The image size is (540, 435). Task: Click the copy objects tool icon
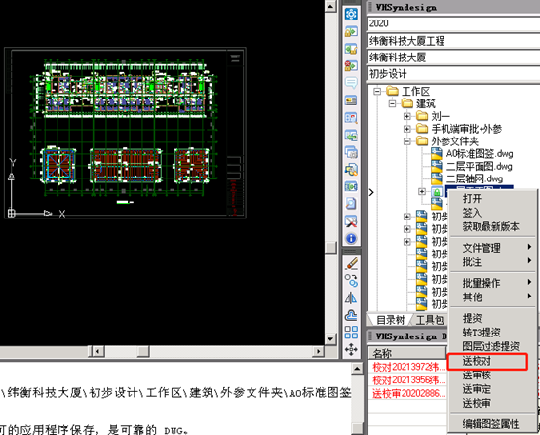click(x=351, y=281)
